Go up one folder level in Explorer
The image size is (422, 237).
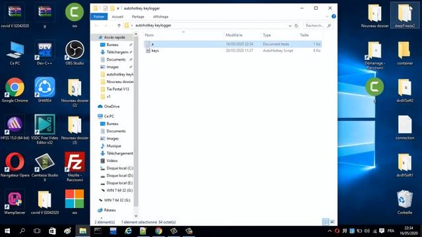(x=119, y=26)
